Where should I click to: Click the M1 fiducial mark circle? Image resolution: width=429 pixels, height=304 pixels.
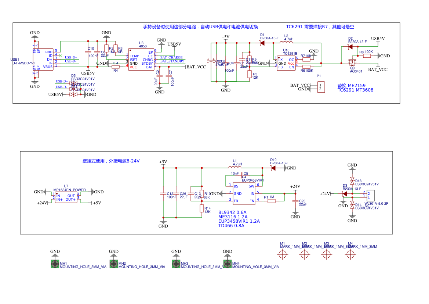click(x=283, y=254)
